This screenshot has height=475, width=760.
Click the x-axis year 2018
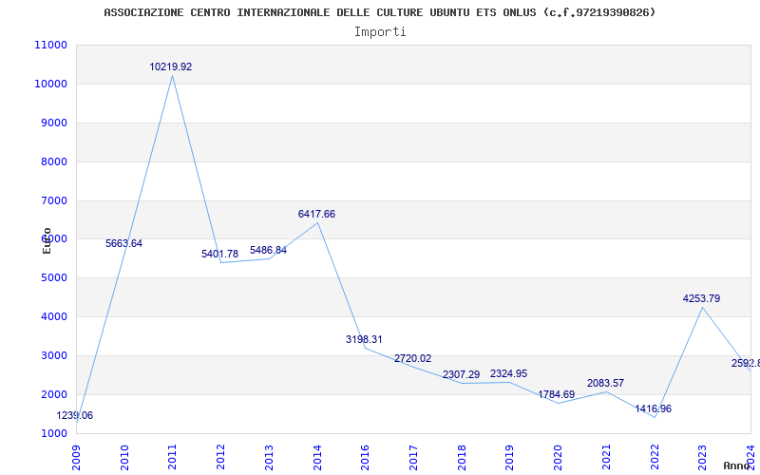pos(462,458)
